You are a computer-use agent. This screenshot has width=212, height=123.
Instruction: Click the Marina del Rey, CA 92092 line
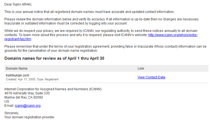coord(24,97)
